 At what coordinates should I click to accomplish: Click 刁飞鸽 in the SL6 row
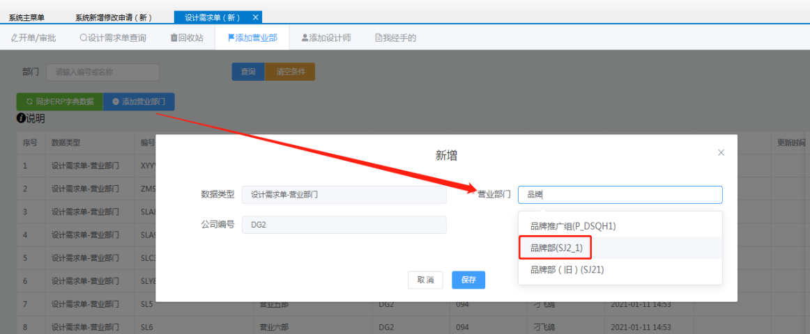(544, 327)
